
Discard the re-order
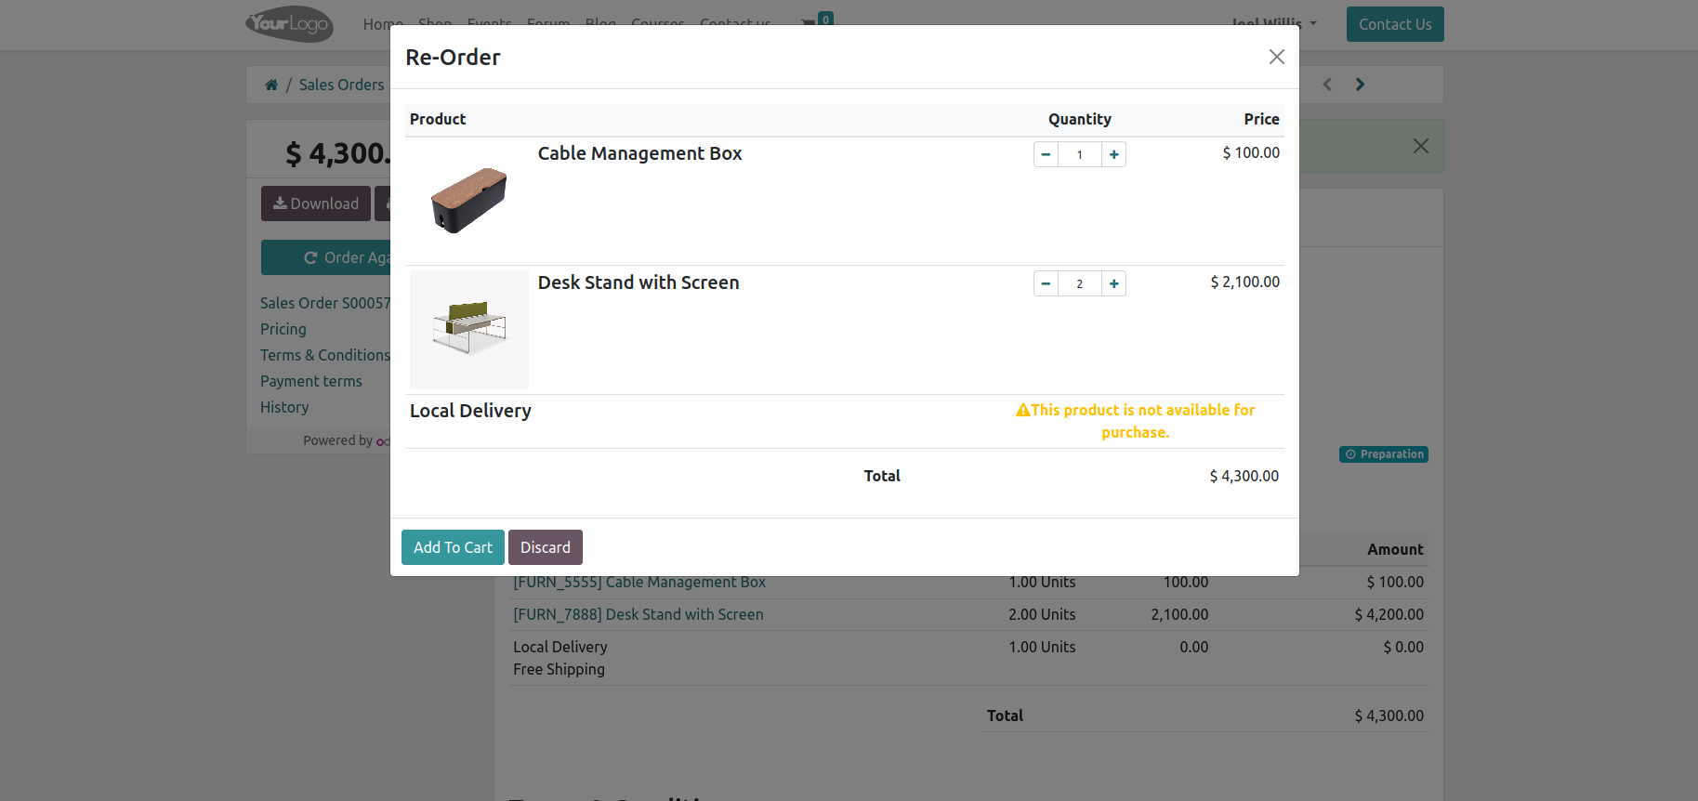(x=546, y=547)
